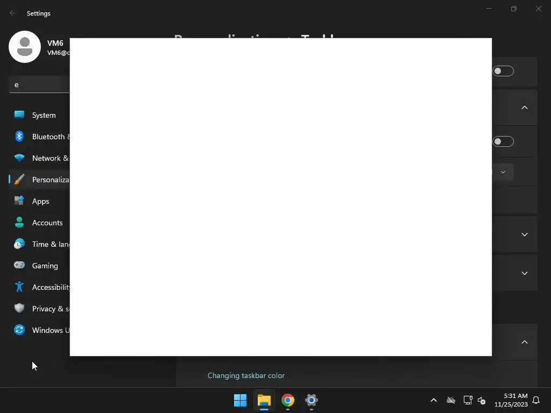
Task: Click the network display tray icon
Action: point(468,400)
